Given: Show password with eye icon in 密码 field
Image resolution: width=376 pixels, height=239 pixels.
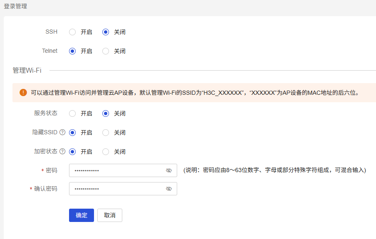Looking at the screenshot, I should tap(169, 170).
